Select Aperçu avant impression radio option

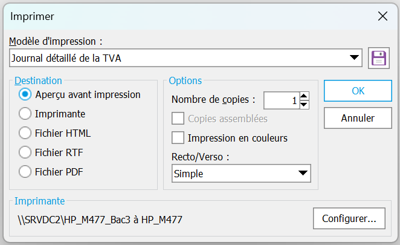coord(25,94)
